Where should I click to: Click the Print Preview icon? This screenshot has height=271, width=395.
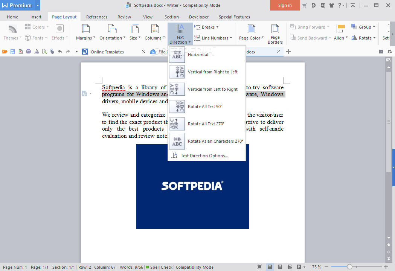(x=44, y=52)
